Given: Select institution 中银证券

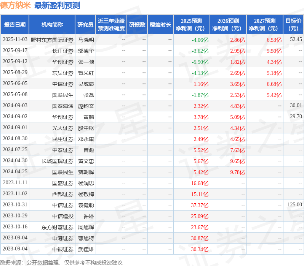Looking at the screenshot, I should point(63,249).
